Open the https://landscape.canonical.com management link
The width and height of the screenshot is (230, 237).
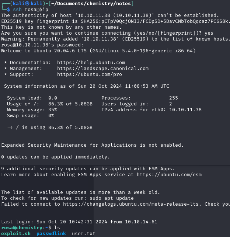point(103,69)
